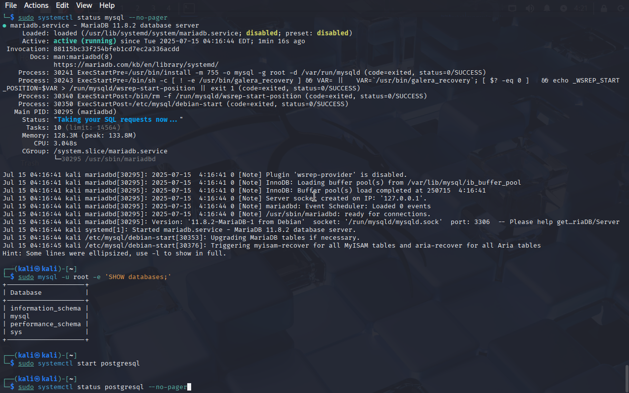Click the log line about 'wsrep-provider' plugin disabled
This screenshot has width=629, height=393.
click(205, 175)
